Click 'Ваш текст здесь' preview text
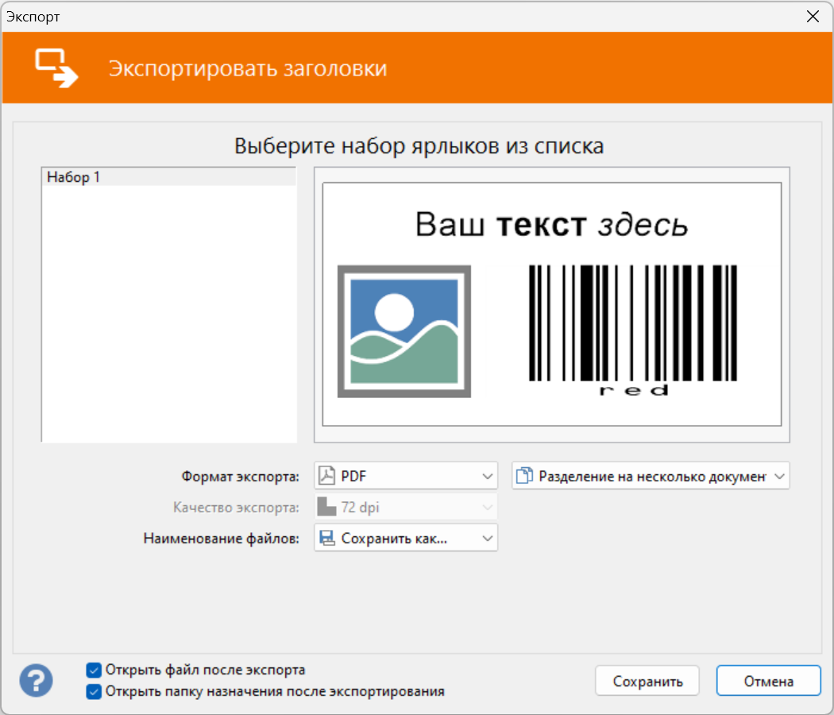This screenshot has height=715, width=834. click(x=551, y=225)
